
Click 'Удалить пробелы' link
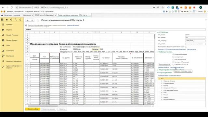[x=163, y=67]
